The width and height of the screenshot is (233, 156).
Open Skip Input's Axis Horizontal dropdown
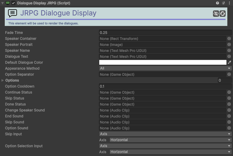(171, 140)
